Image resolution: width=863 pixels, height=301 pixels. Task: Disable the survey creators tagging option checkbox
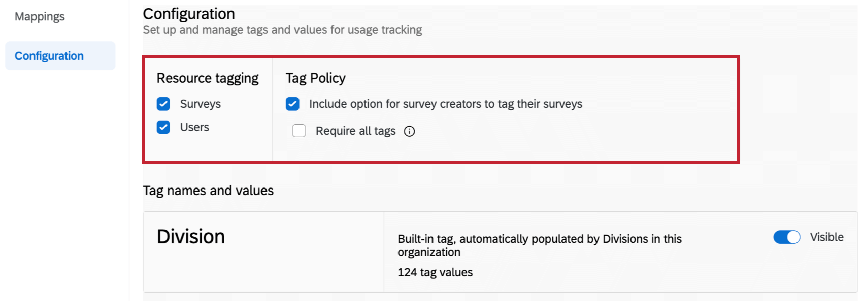coord(292,104)
